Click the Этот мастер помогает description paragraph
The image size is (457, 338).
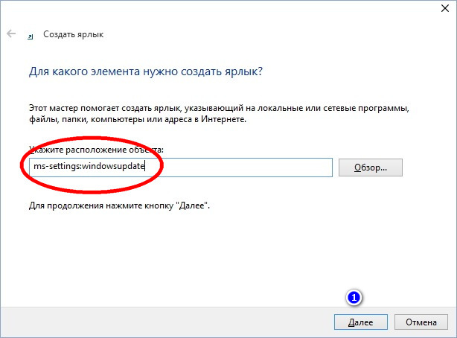219,113
